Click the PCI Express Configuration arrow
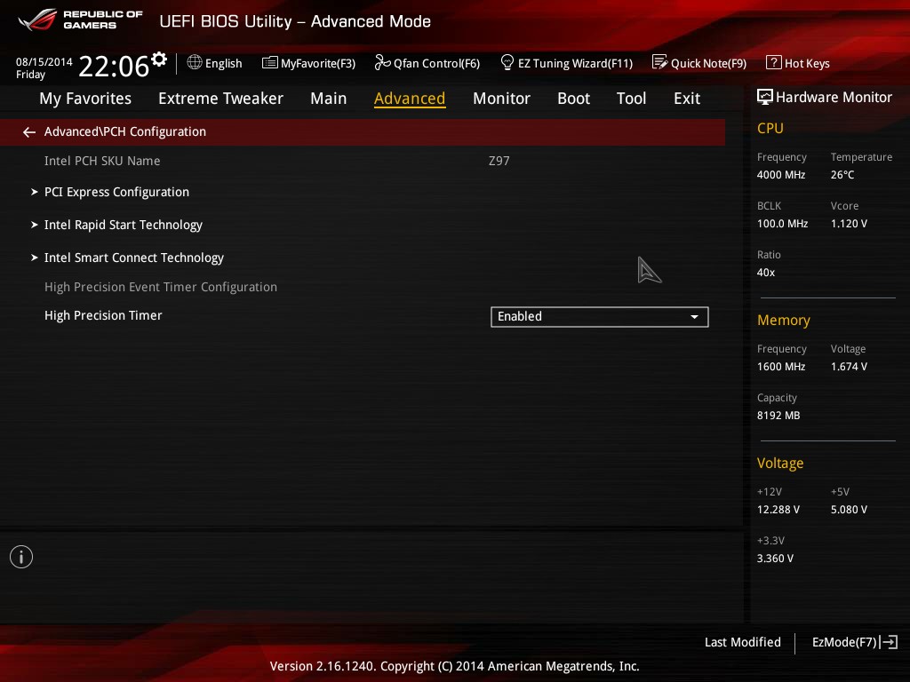Viewport: 910px width, 682px height. 35,192
